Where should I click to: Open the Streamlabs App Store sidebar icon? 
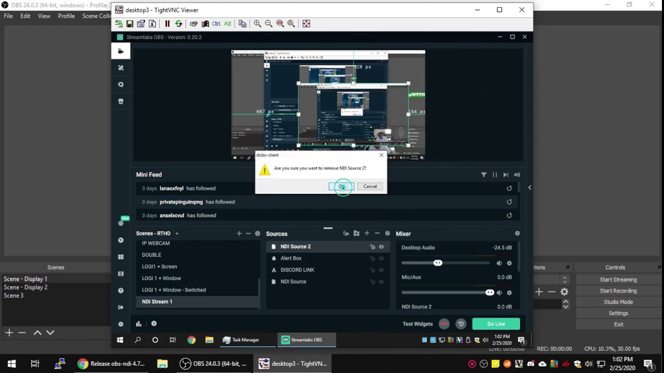[x=121, y=102]
